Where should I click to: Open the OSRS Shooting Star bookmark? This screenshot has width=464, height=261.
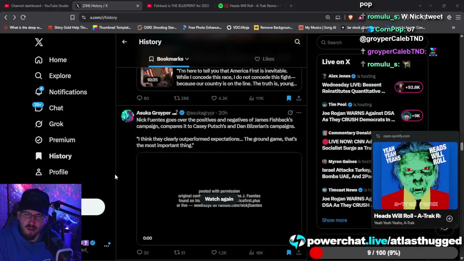[x=157, y=28]
